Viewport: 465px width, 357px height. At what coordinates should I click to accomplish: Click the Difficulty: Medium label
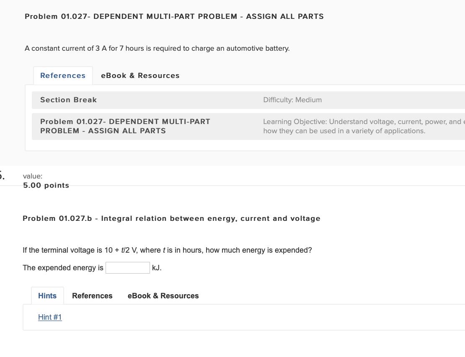292,100
